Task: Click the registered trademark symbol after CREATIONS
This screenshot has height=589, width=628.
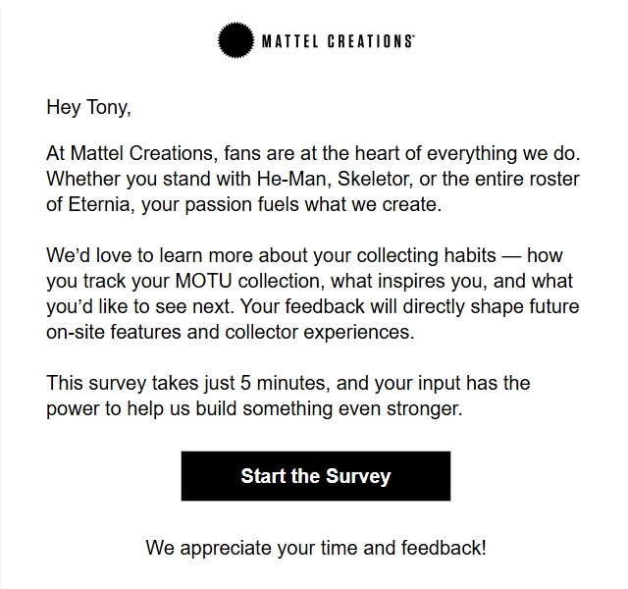Action: pyautogui.click(x=412, y=37)
